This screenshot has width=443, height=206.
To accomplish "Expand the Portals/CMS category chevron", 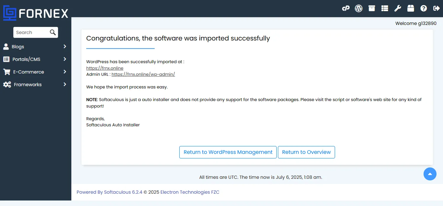I will click(65, 59).
